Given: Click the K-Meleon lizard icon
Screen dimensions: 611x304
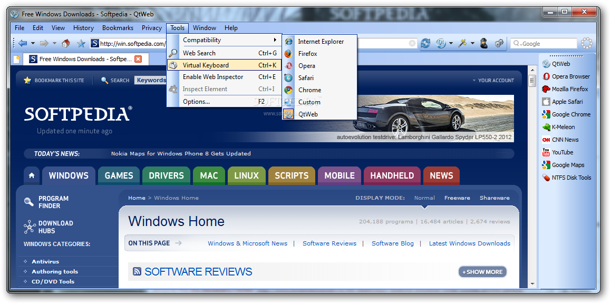Looking at the screenshot, I should click(546, 127).
